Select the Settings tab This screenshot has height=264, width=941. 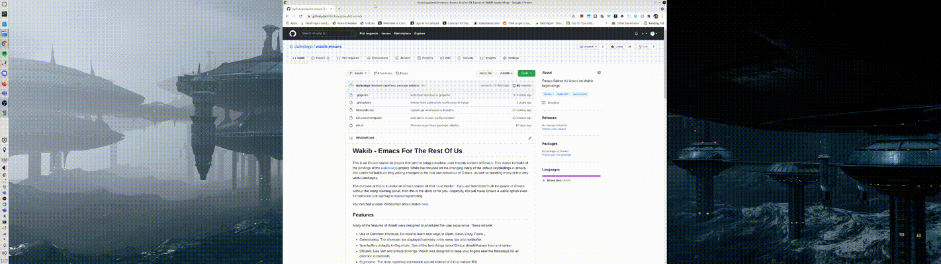[511, 57]
